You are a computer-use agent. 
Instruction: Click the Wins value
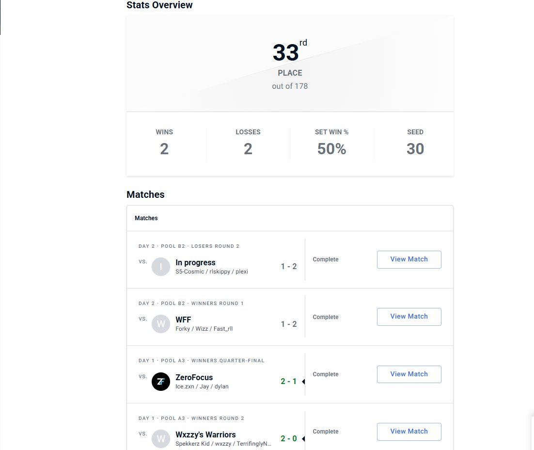tap(164, 149)
